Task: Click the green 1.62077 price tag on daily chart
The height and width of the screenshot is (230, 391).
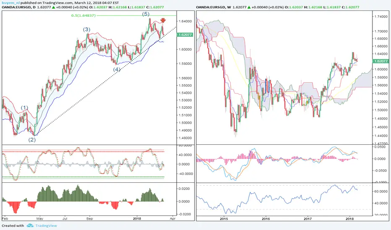Action: click(x=185, y=35)
